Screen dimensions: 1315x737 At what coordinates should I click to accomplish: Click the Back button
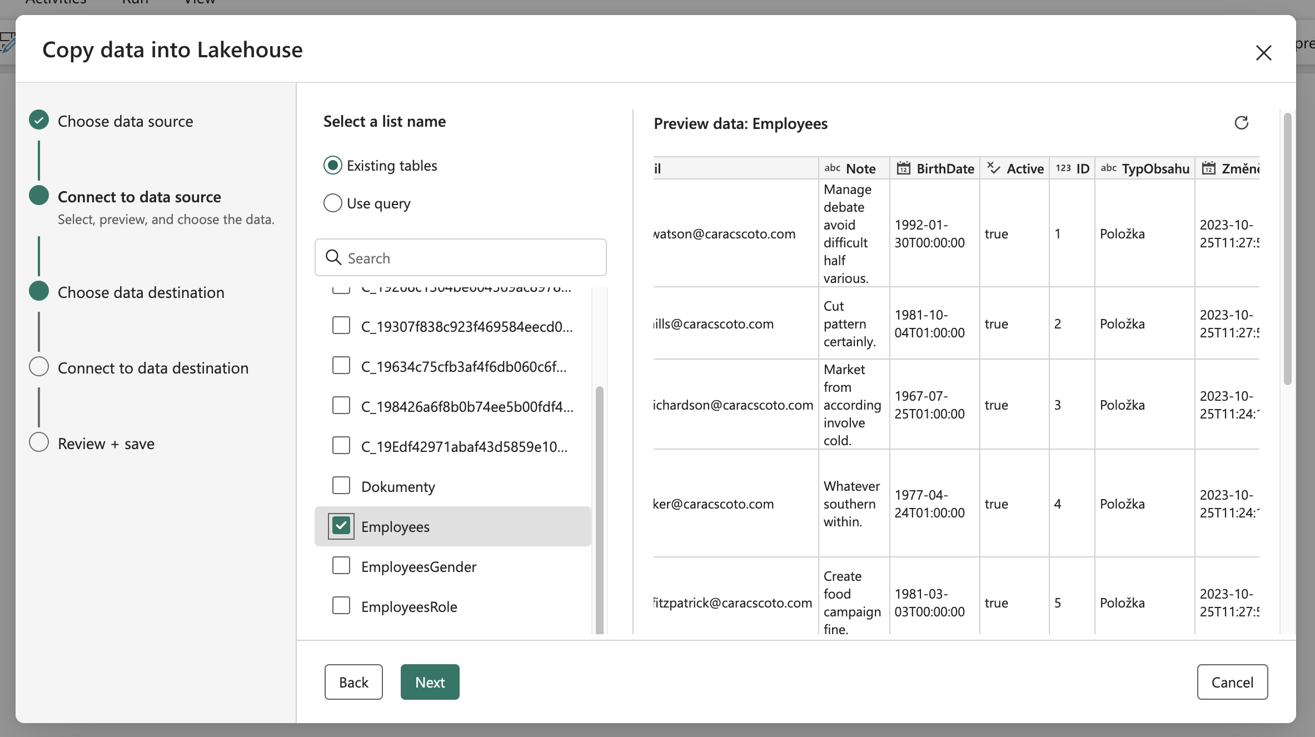[353, 682]
